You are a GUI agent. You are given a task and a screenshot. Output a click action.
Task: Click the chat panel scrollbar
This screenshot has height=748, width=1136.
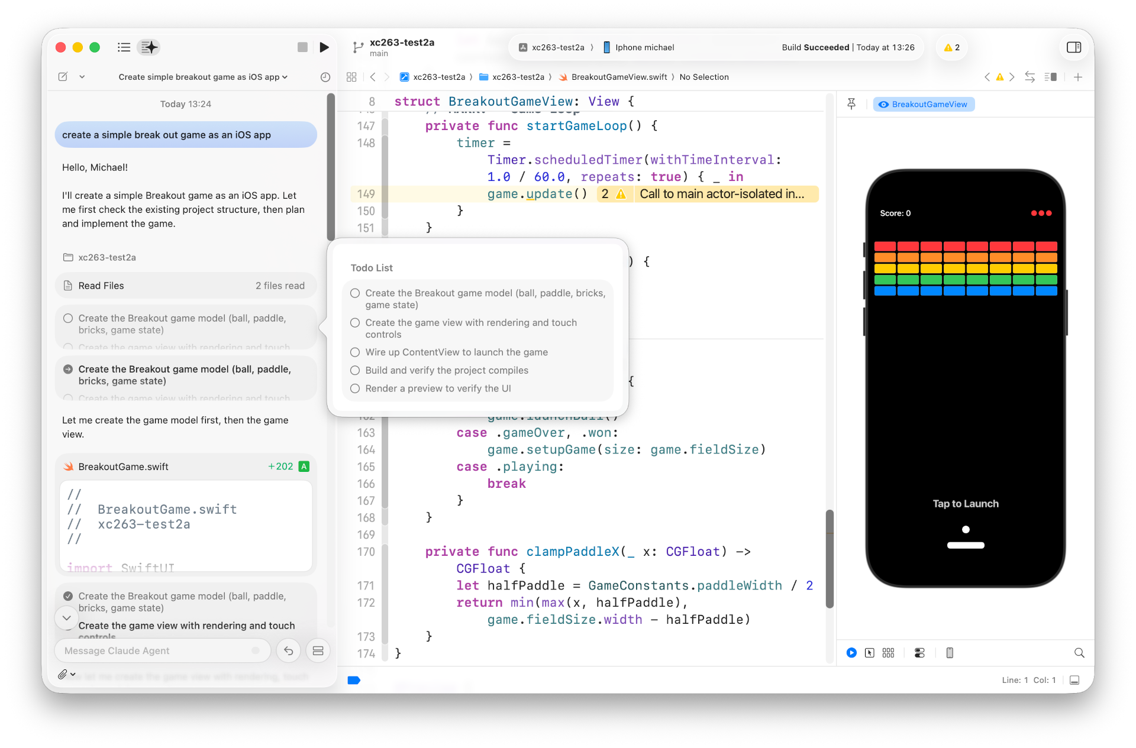(331, 166)
